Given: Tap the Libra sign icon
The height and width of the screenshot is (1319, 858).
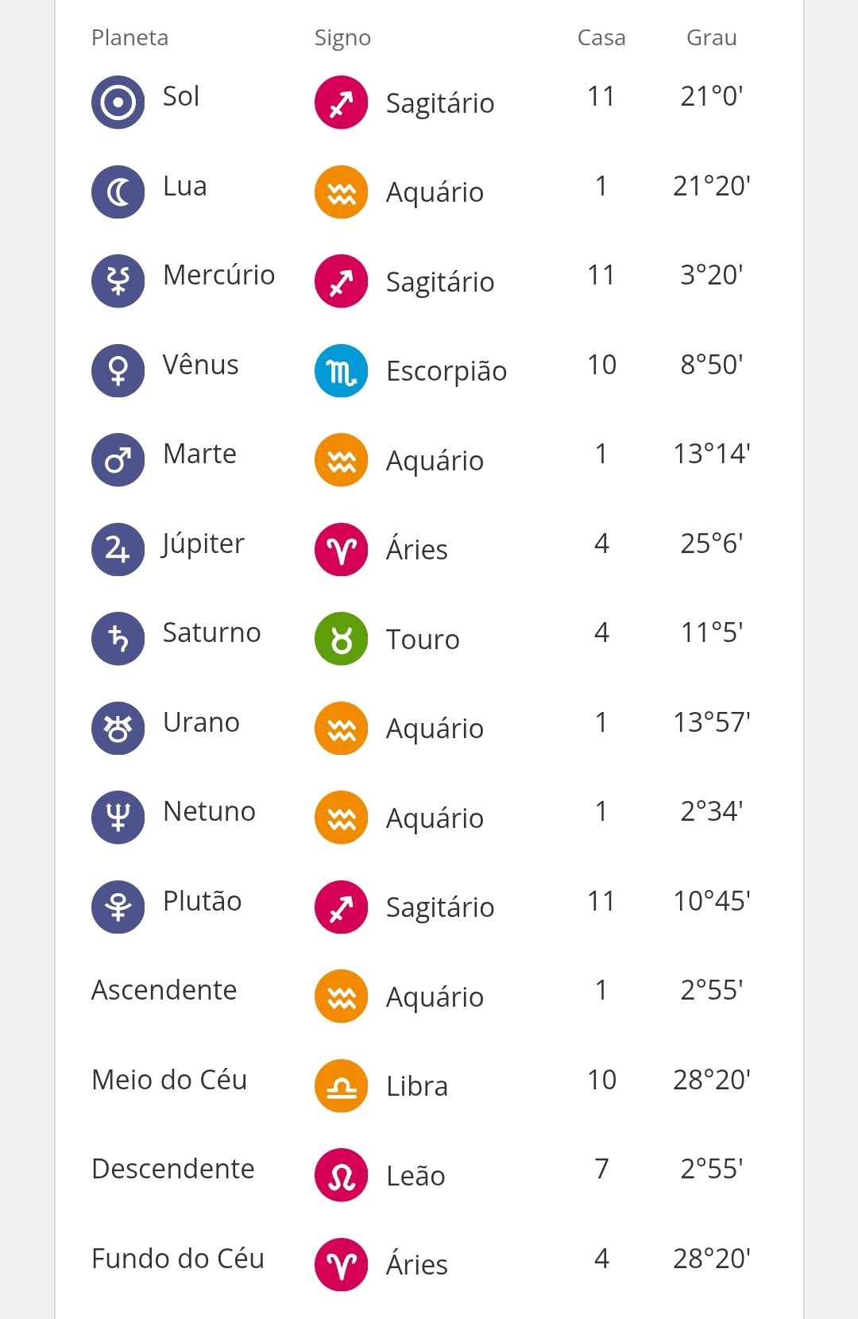Looking at the screenshot, I should click(341, 1086).
